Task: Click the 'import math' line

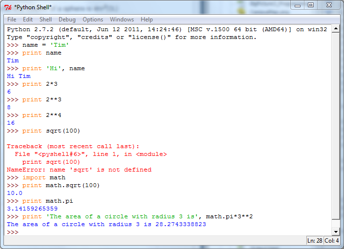Action: (36, 178)
